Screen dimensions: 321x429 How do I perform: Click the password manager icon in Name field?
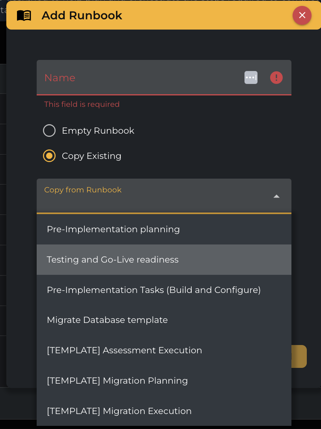tap(251, 78)
